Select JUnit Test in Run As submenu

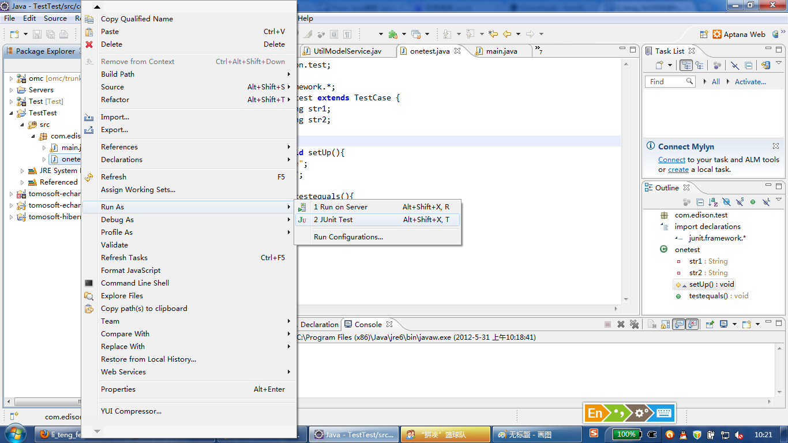click(333, 220)
